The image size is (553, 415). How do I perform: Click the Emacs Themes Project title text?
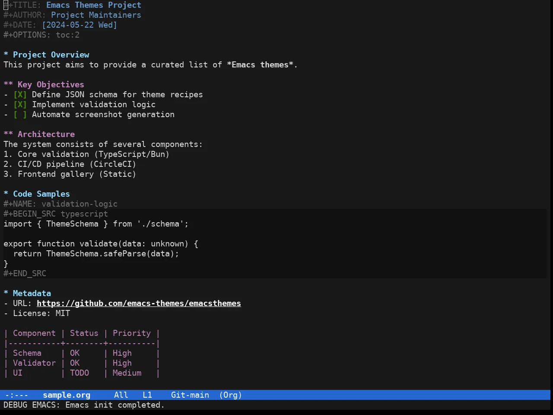coord(94,5)
